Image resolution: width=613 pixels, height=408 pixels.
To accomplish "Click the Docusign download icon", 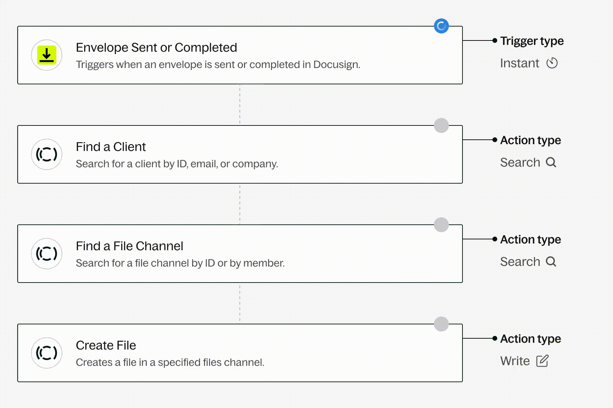I will click(x=47, y=55).
